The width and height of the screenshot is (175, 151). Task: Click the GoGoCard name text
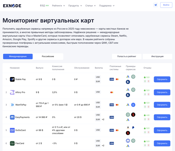(20, 130)
